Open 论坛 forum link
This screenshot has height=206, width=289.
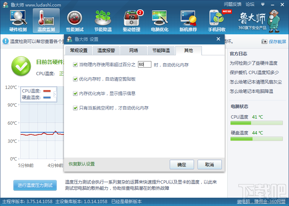(x=250, y=4)
